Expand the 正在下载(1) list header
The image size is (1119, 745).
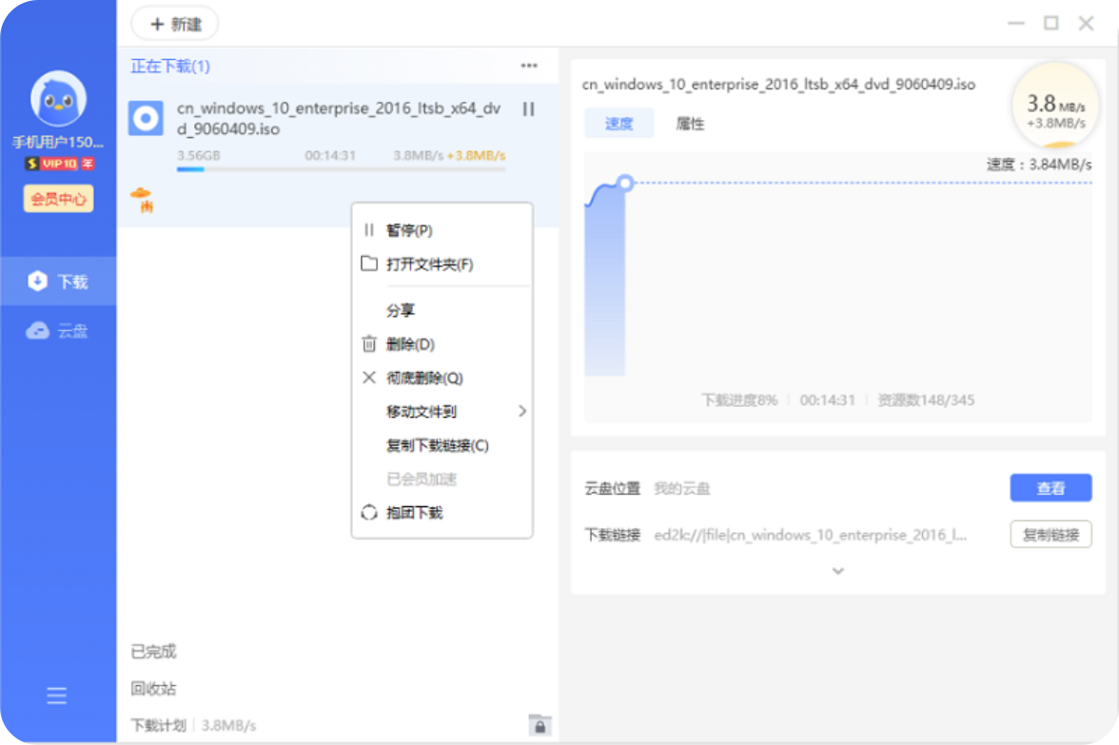(x=170, y=67)
